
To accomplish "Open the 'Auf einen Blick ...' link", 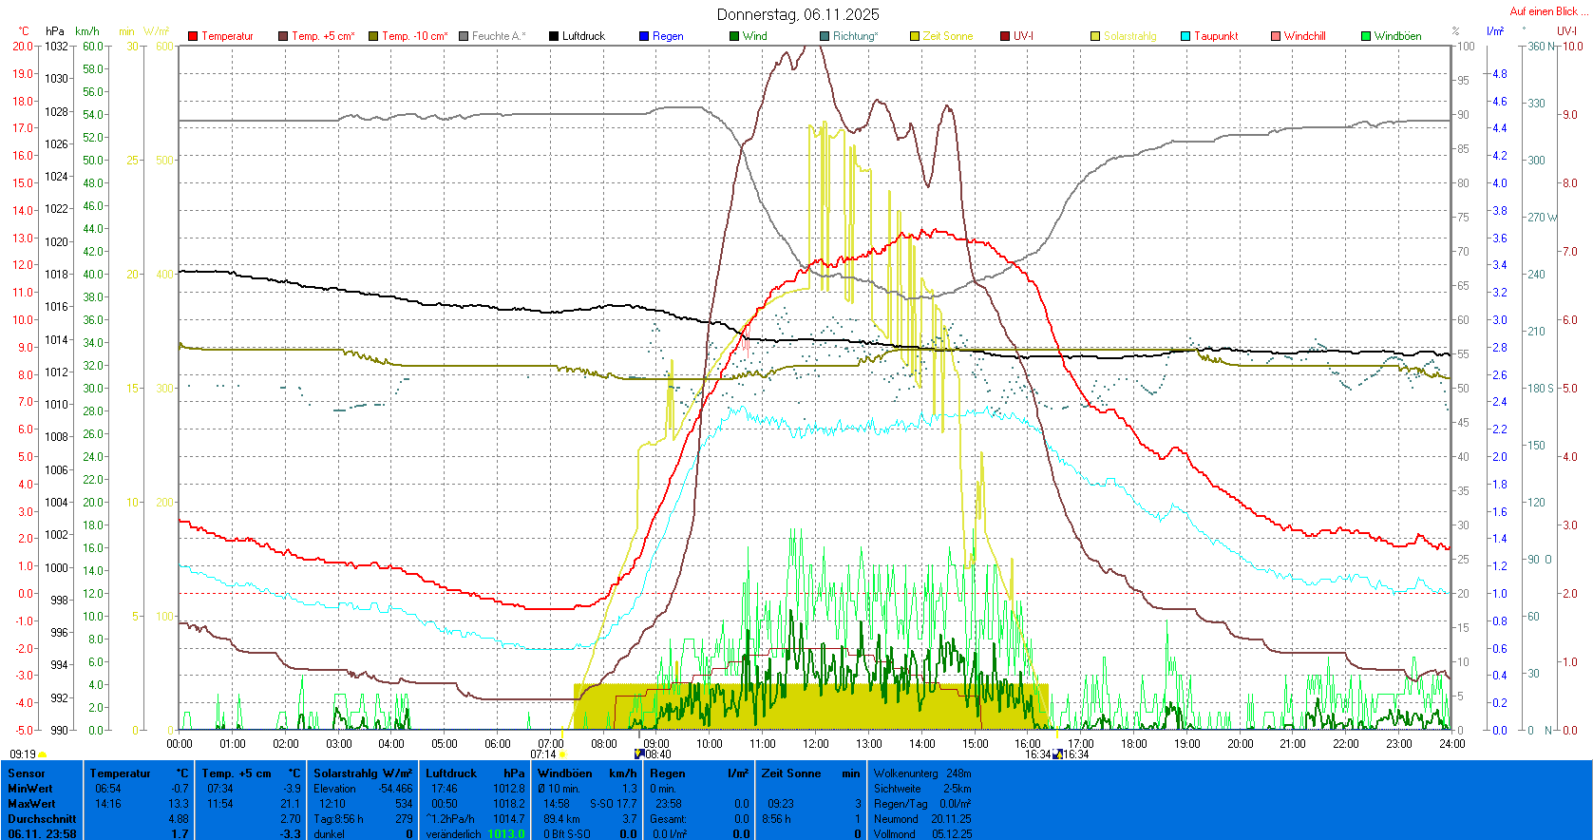I will click(1547, 11).
